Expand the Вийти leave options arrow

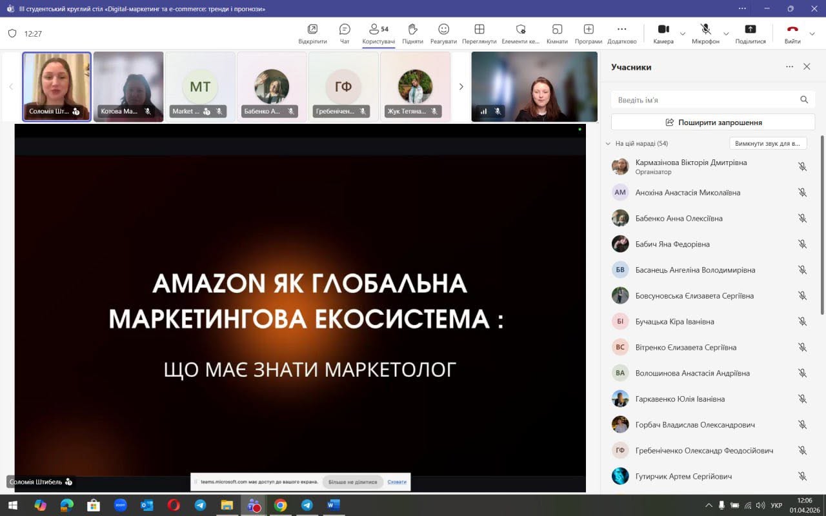(x=812, y=34)
